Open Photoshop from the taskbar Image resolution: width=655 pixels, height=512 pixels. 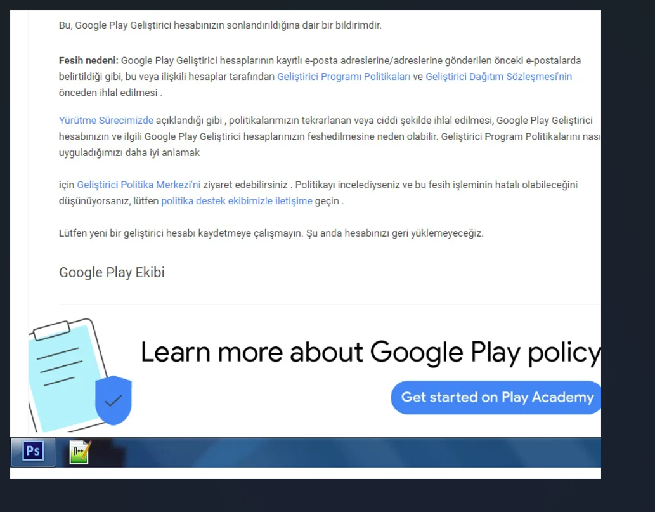click(x=33, y=452)
